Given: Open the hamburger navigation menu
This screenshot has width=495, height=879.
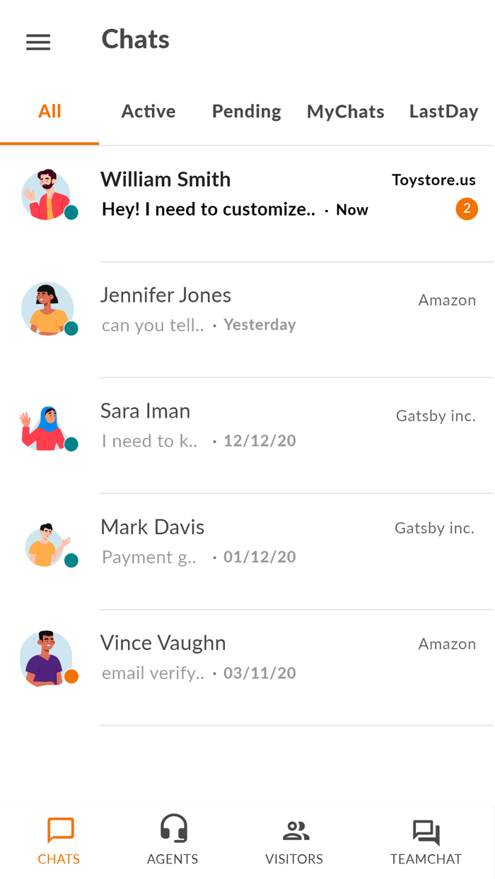Looking at the screenshot, I should pyautogui.click(x=38, y=42).
